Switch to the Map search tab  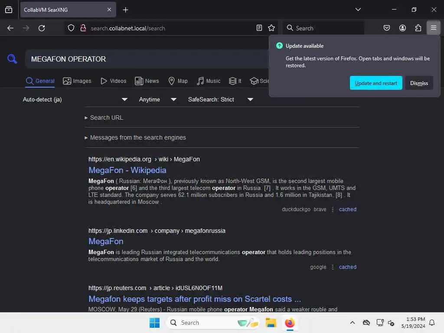click(x=178, y=81)
